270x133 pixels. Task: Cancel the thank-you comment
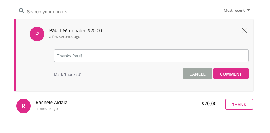(197, 73)
